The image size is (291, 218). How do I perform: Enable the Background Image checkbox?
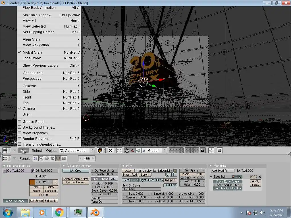pyautogui.click(x=20, y=127)
